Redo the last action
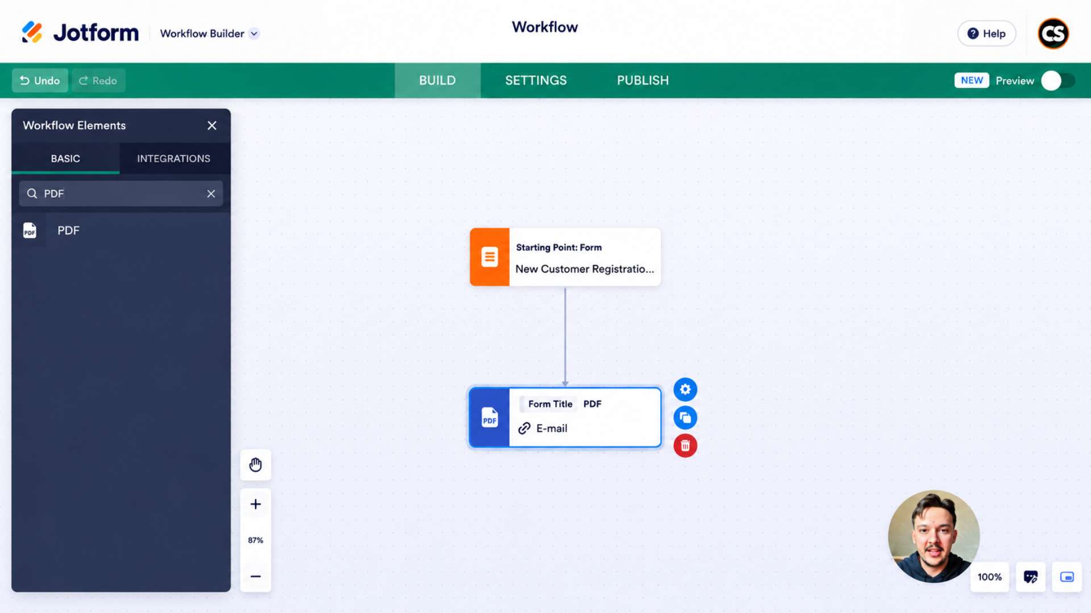1091x613 pixels. click(x=98, y=81)
